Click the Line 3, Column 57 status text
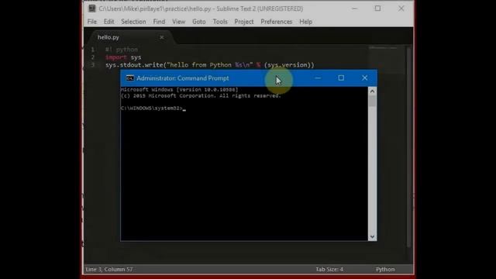This screenshot has height=279, width=496. coord(109,269)
